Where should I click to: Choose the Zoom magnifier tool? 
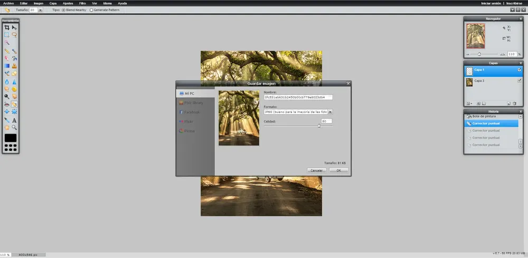point(14,128)
